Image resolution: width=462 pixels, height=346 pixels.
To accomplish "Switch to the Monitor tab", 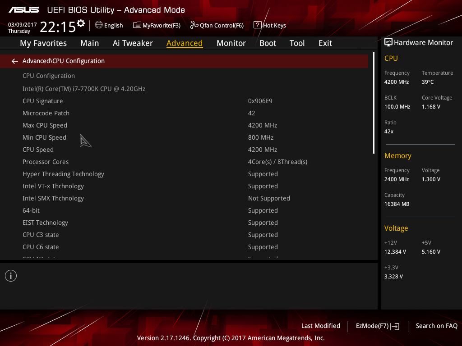I will tap(231, 43).
